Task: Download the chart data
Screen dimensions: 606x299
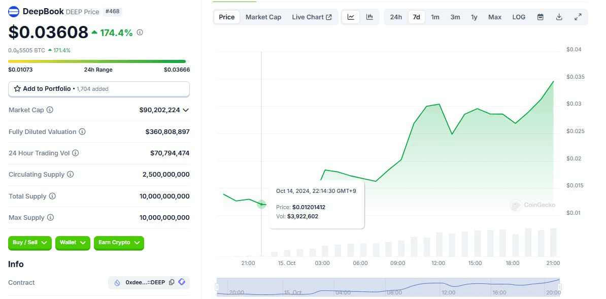Action: point(559,17)
